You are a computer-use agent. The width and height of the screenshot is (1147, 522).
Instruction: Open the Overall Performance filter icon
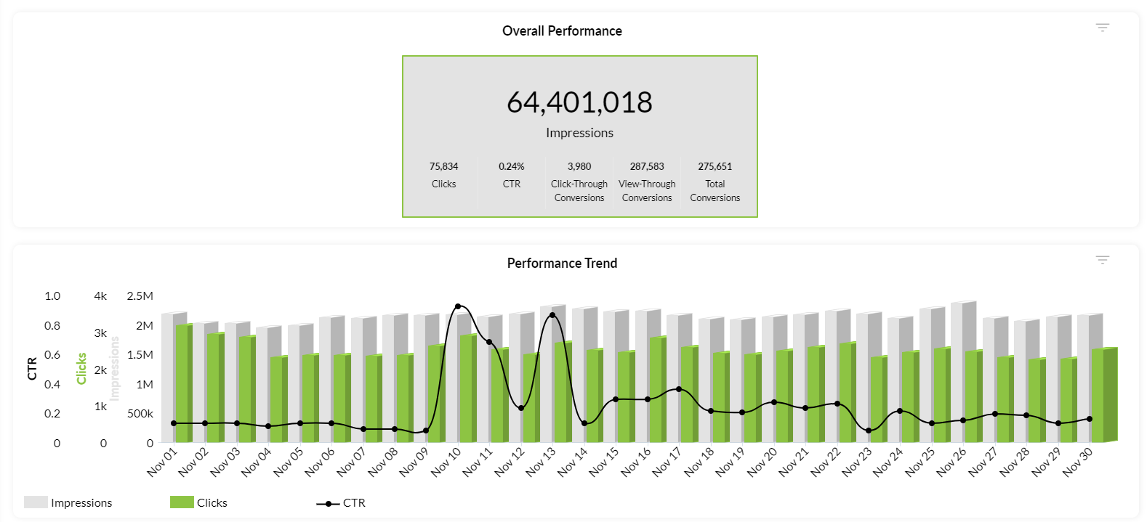point(1102,28)
